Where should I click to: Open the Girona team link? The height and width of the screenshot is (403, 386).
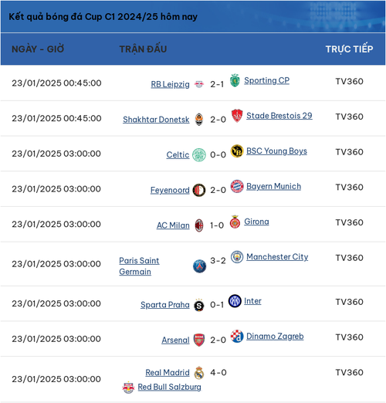[256, 222]
